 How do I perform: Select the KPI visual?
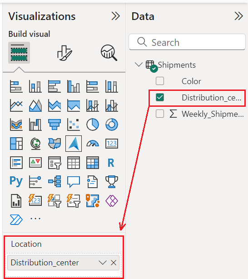[35, 163]
